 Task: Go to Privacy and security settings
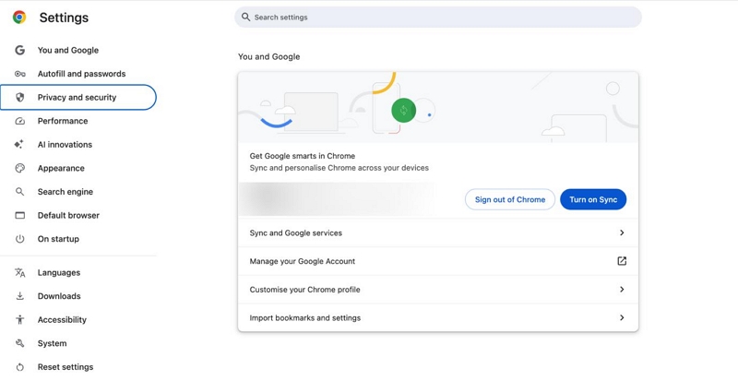78,98
